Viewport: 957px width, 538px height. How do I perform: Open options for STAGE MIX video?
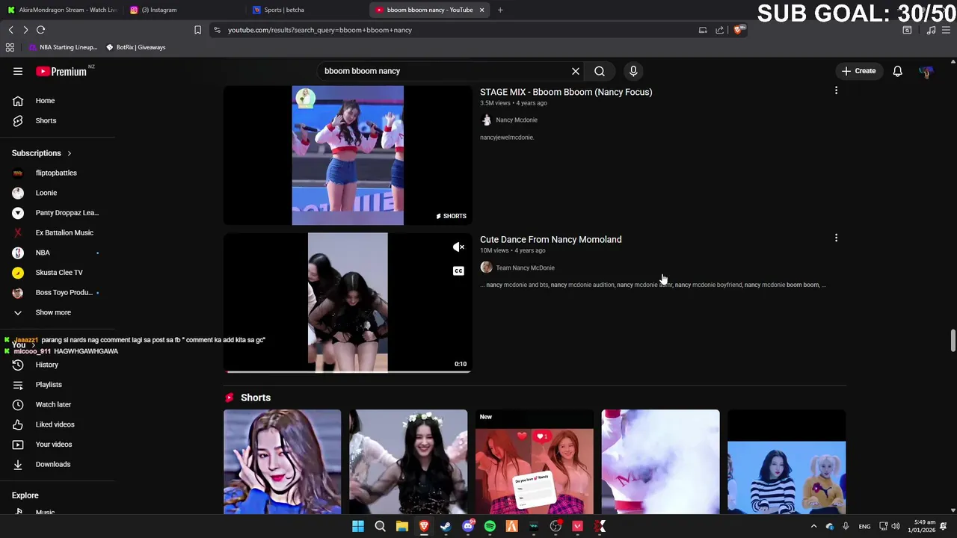(836, 90)
